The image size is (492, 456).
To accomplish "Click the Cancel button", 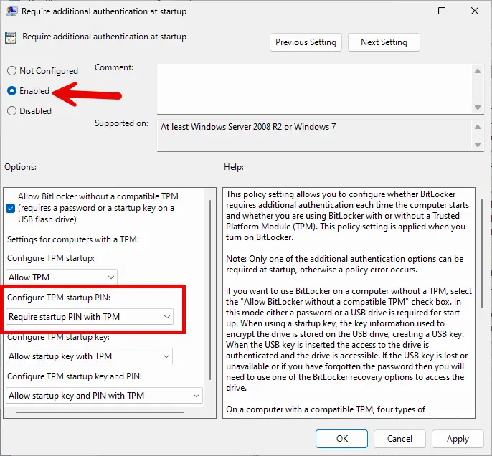I will (x=399, y=439).
